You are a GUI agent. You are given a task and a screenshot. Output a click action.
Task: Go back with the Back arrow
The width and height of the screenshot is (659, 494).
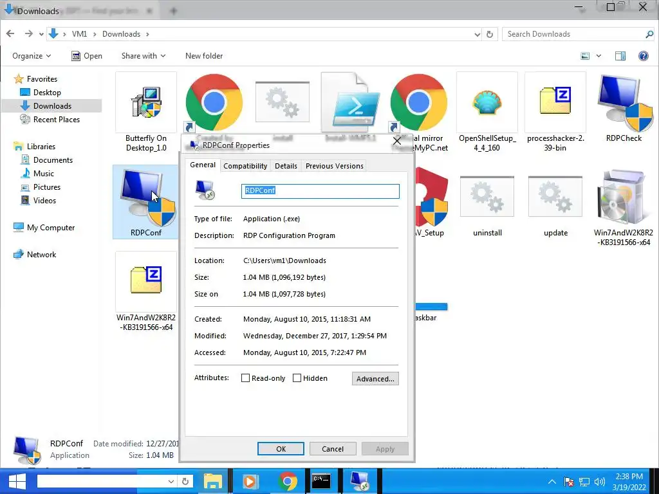click(x=10, y=33)
